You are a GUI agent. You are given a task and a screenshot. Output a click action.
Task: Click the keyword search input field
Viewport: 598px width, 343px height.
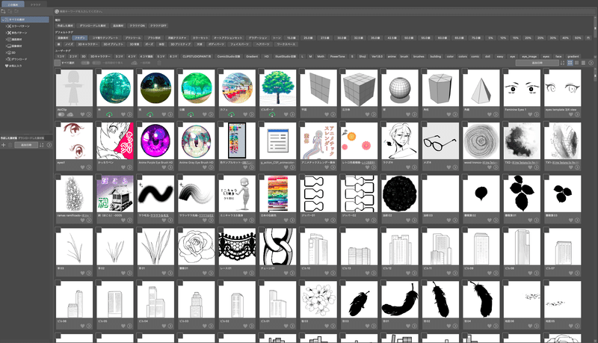[x=324, y=11]
